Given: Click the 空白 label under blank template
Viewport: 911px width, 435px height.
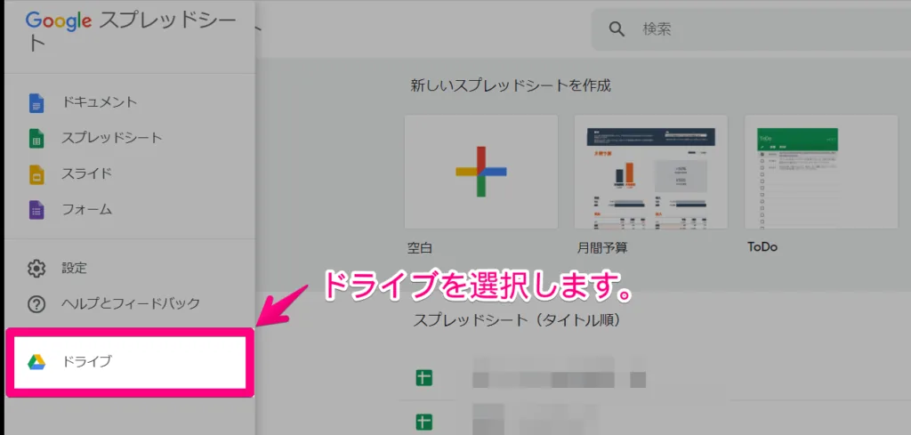Looking at the screenshot, I should (420, 248).
